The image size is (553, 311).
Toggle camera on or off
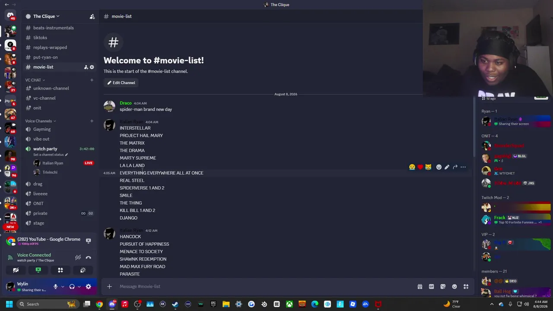(x=16, y=270)
